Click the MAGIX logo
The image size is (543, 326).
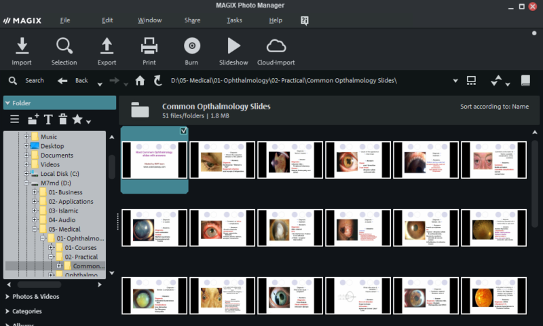22,21
